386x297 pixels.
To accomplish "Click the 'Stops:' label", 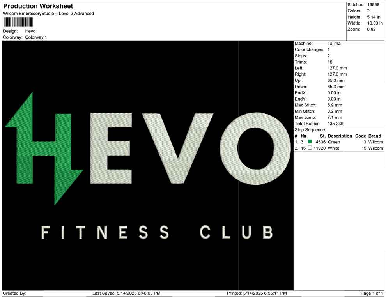I will (301, 56).
